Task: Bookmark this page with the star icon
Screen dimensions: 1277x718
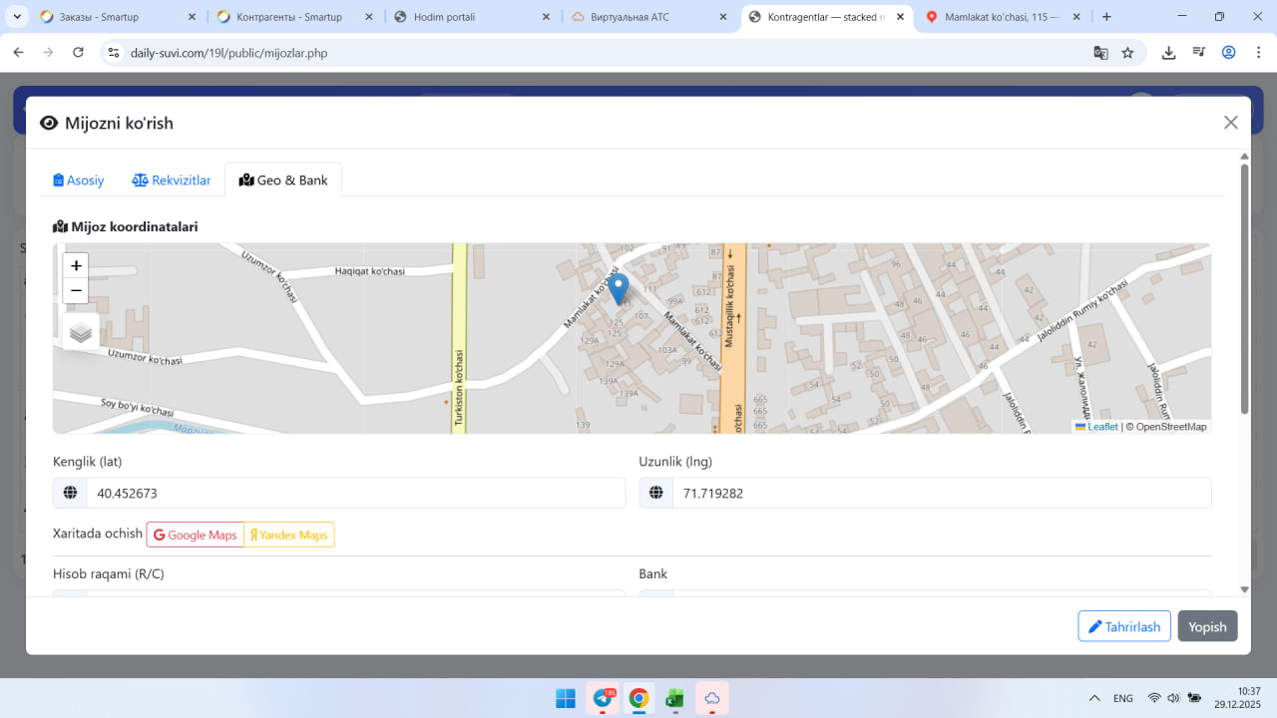Action: pyautogui.click(x=1127, y=53)
